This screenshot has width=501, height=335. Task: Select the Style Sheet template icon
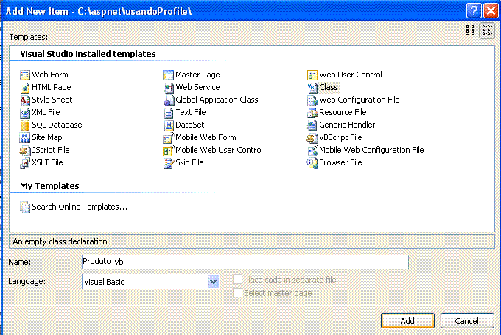click(24, 100)
